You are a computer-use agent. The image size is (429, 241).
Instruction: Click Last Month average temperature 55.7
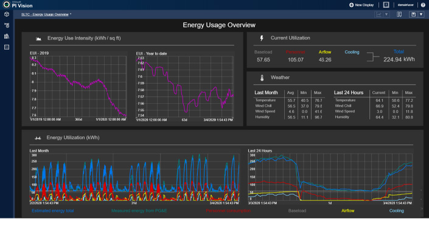291,100
